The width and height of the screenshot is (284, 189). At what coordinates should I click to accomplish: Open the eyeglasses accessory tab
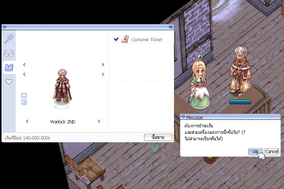pyautogui.click(x=9, y=53)
